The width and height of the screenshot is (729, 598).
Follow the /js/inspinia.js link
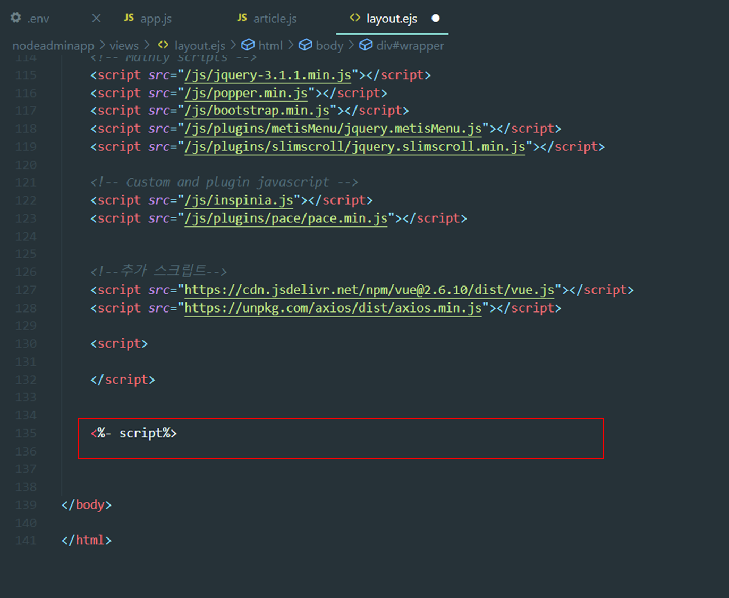[239, 200]
